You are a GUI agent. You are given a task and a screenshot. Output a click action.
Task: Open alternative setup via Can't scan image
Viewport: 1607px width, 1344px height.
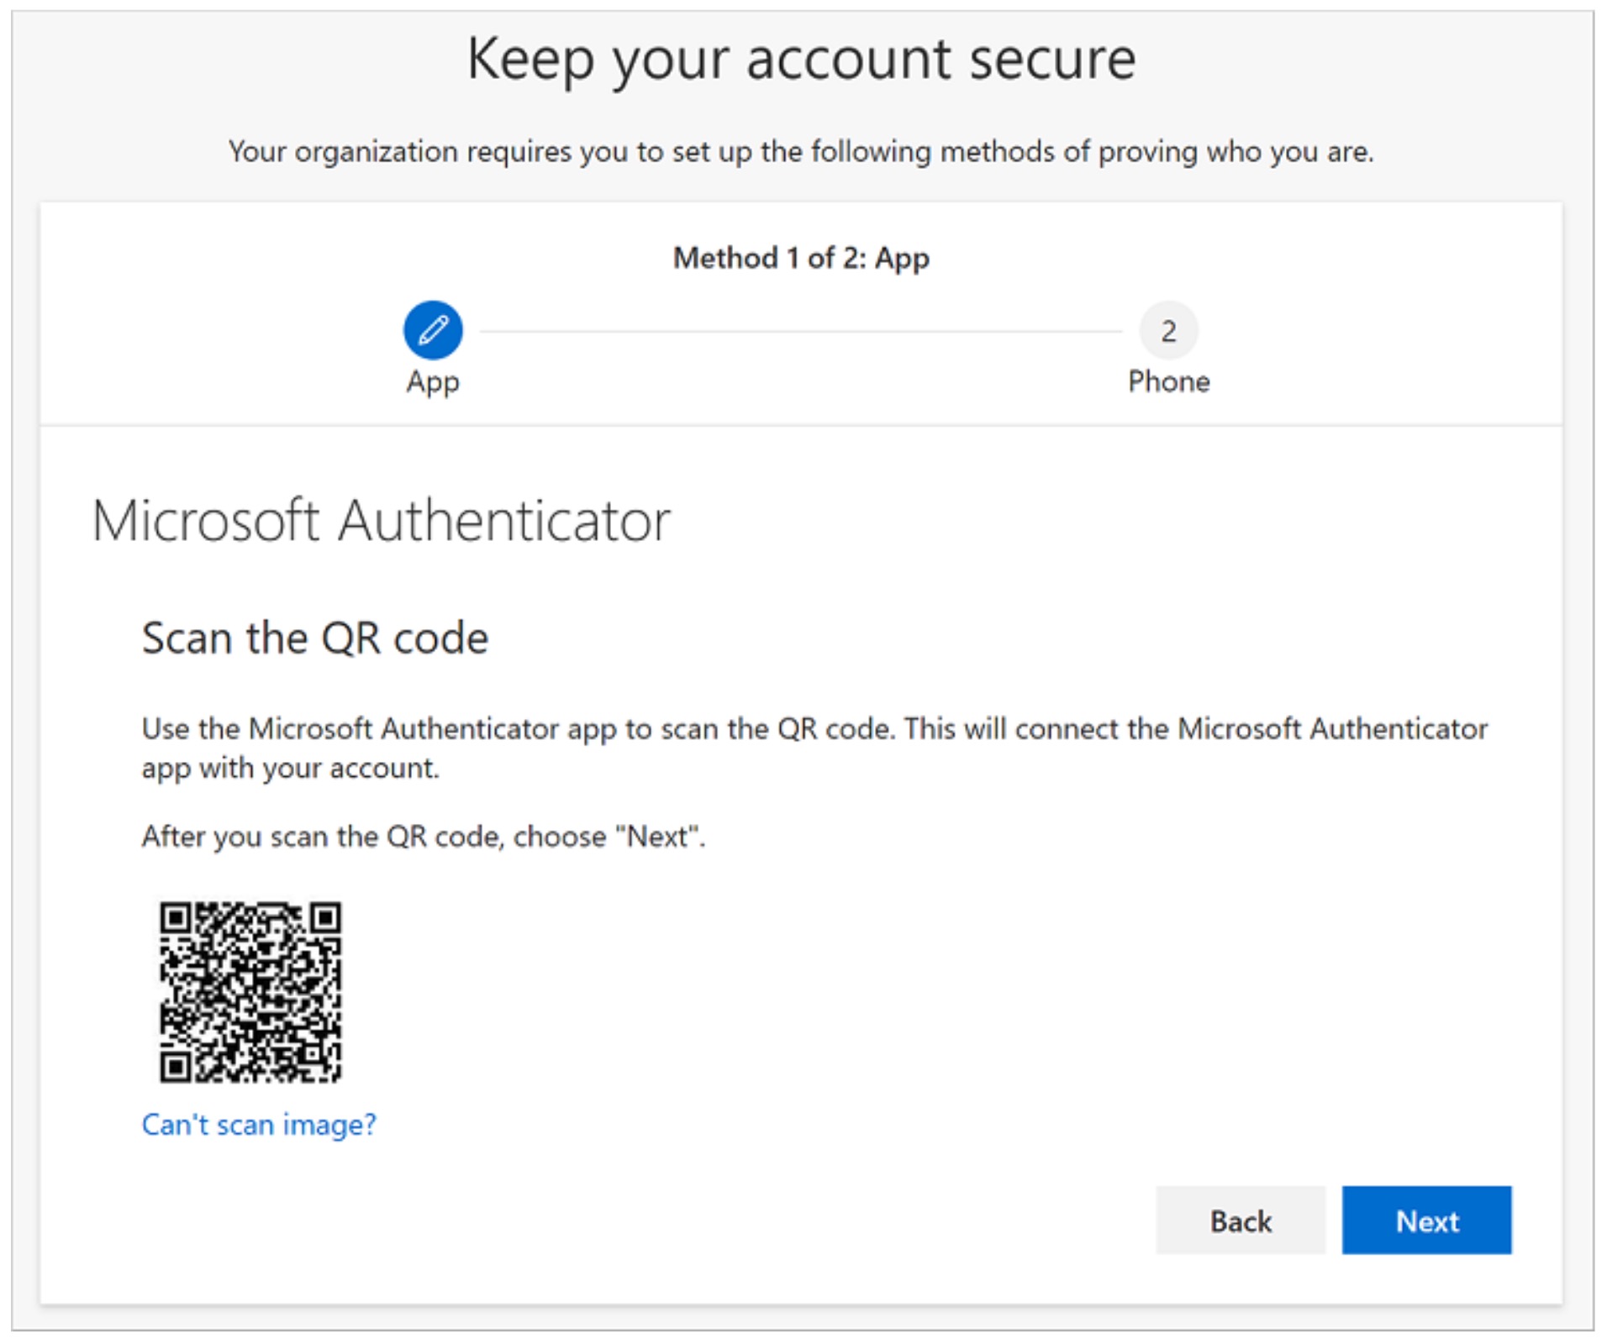(x=259, y=1124)
